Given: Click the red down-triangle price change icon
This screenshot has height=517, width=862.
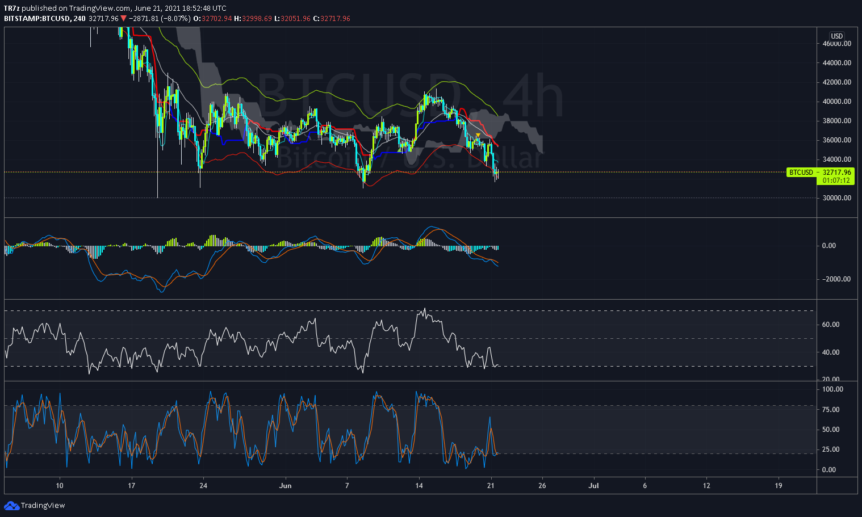Looking at the screenshot, I should [x=124, y=18].
